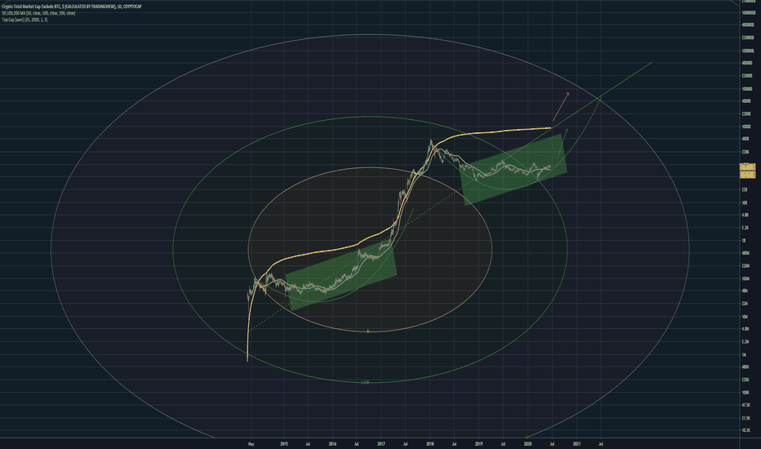
Task: Select the 220K price scale label
Action: (745, 380)
